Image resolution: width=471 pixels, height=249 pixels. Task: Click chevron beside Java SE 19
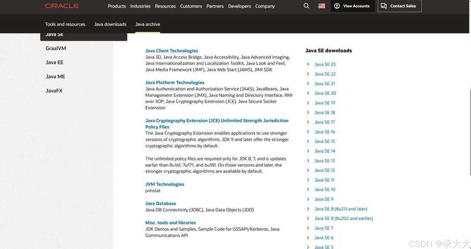(308, 103)
